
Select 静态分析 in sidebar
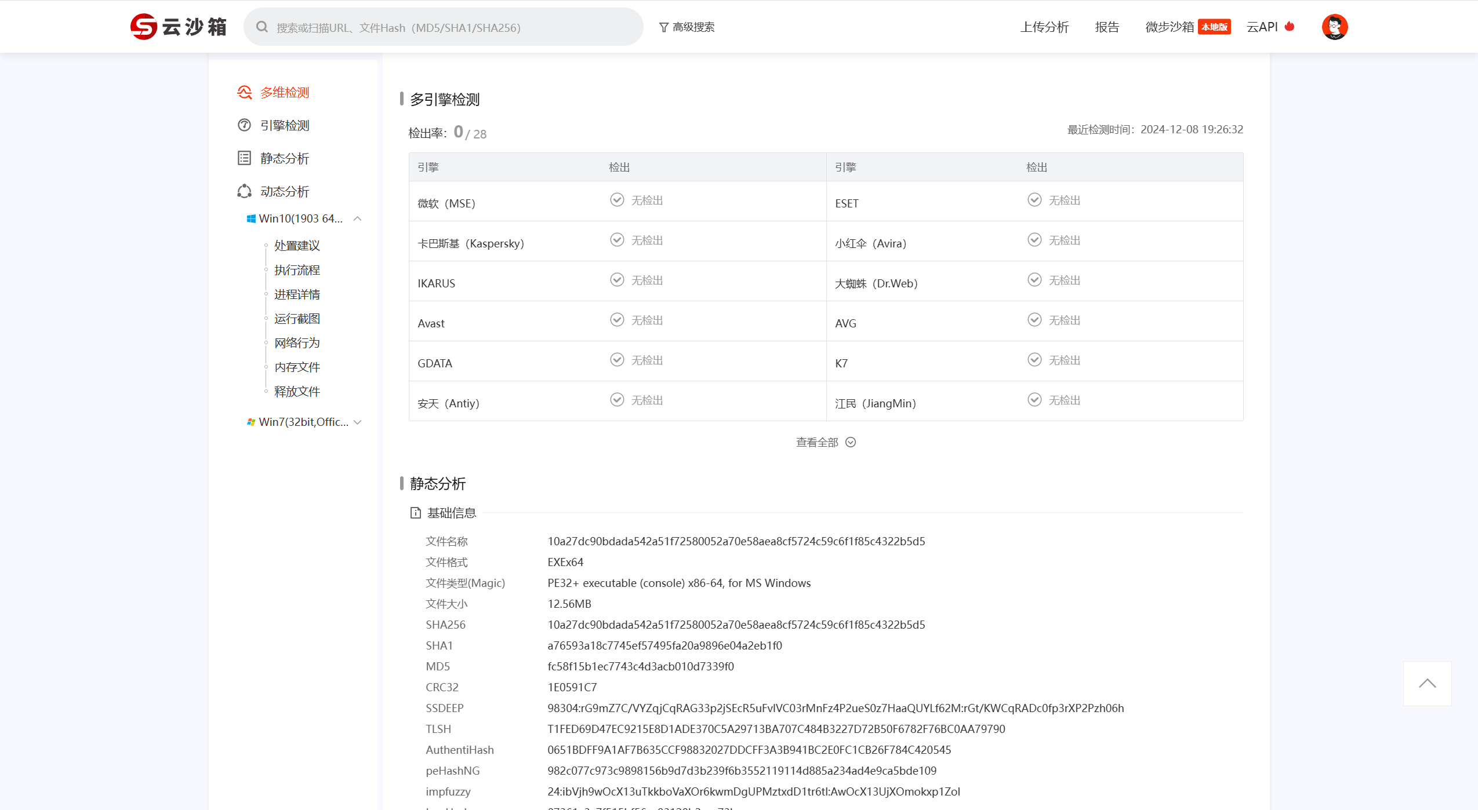(284, 159)
